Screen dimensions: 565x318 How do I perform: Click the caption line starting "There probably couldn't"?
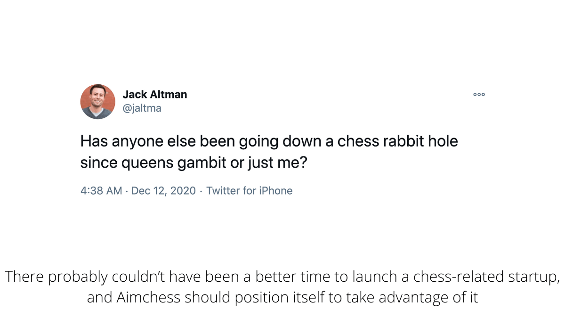pyautogui.click(x=282, y=277)
